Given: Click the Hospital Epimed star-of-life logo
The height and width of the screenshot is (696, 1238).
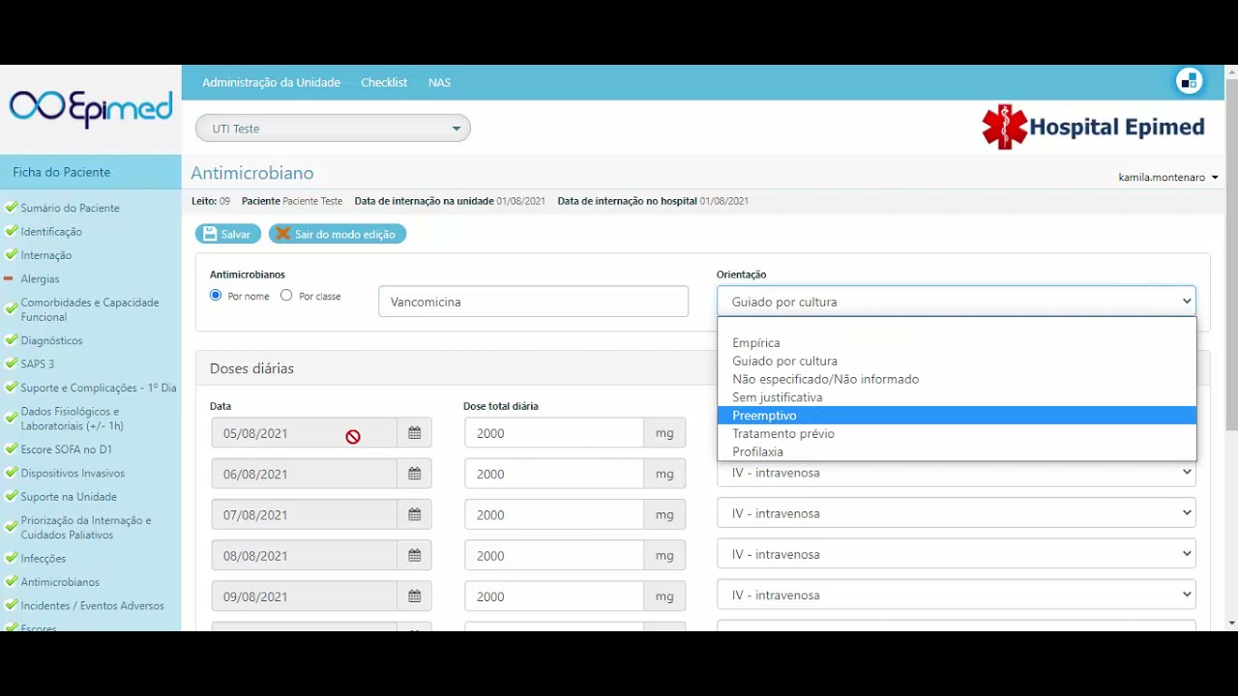Looking at the screenshot, I should pos(1004,127).
